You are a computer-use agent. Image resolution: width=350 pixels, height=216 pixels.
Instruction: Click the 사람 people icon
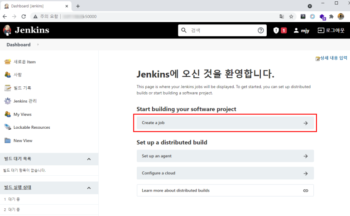(8, 75)
